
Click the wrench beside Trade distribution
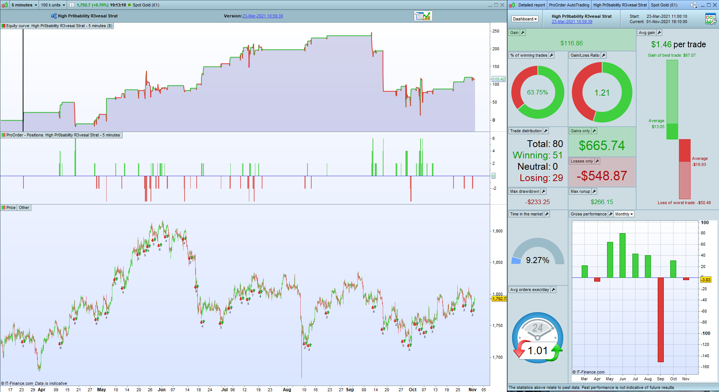tap(546, 131)
